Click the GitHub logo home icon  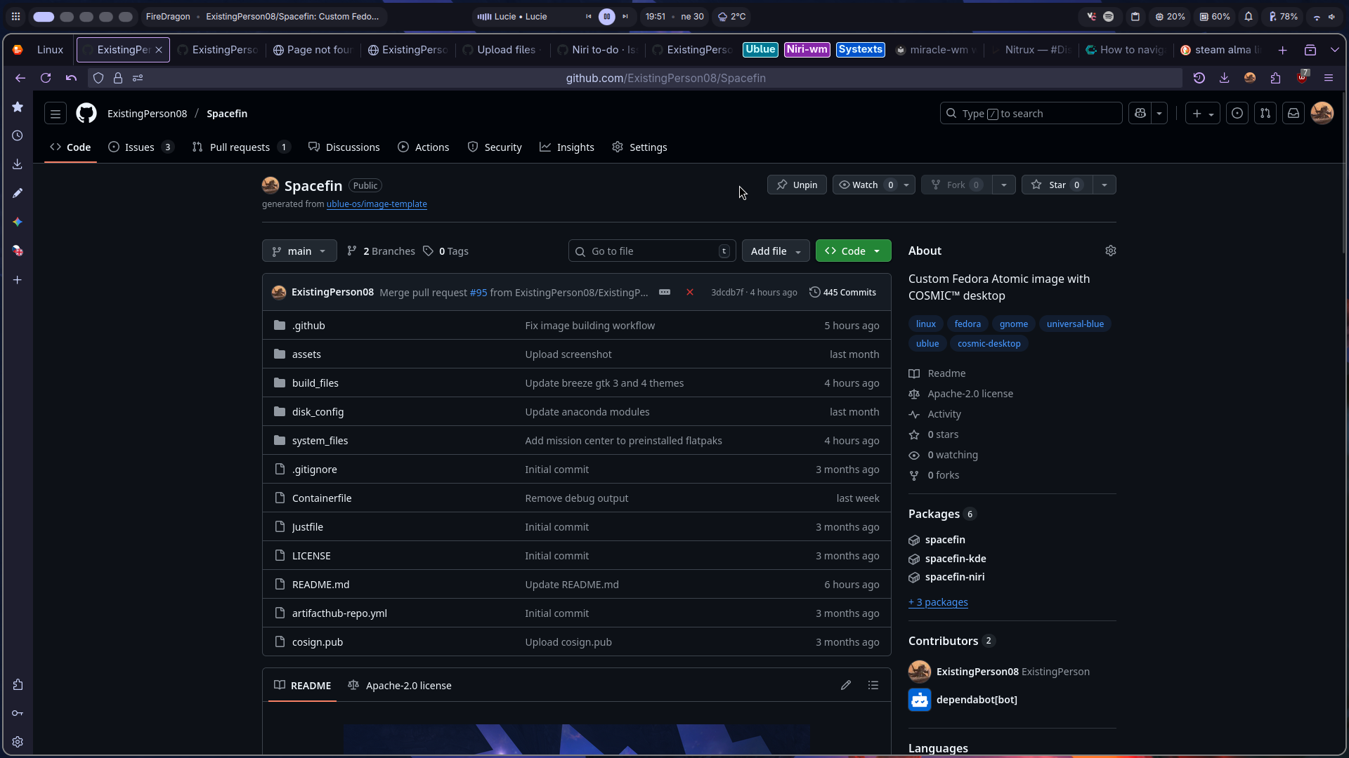coord(86,113)
